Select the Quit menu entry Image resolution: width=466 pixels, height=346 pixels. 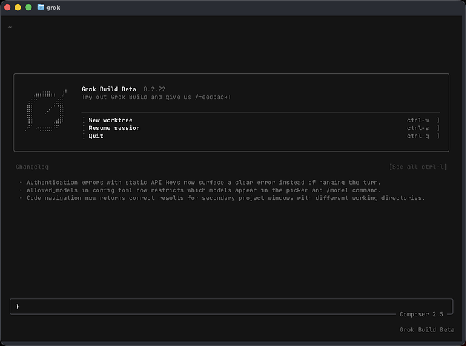261,136
